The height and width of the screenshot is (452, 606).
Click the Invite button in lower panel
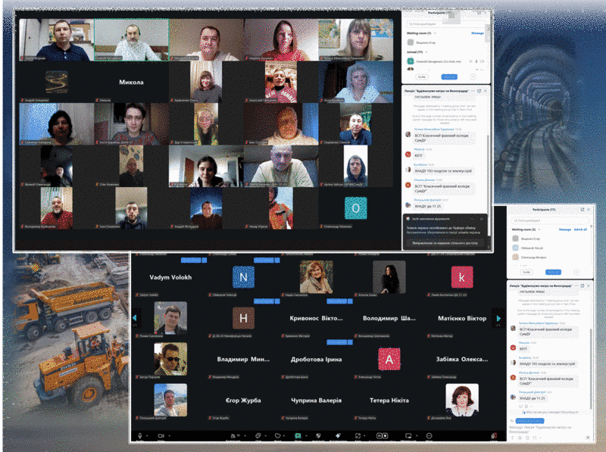(527, 271)
